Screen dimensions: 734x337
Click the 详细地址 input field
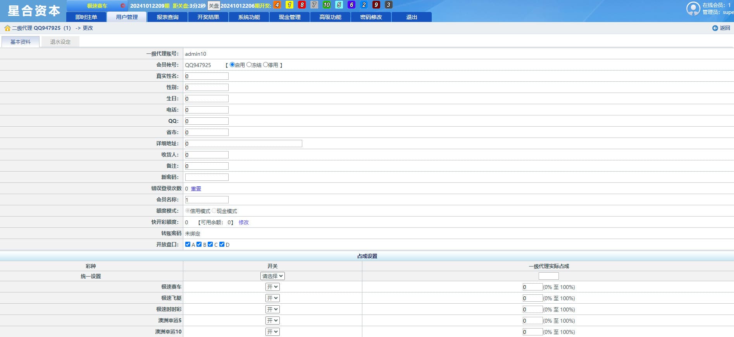243,144
